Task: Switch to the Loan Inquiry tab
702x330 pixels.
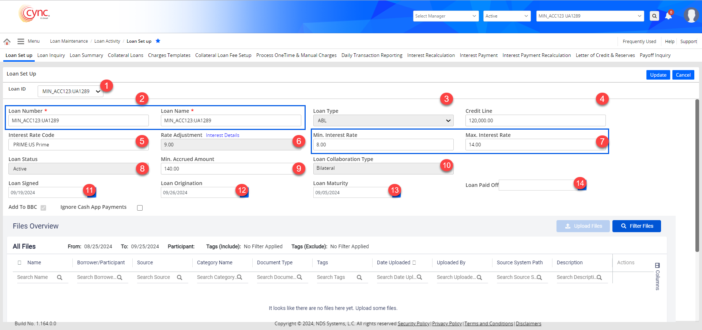Action: pyautogui.click(x=51, y=55)
